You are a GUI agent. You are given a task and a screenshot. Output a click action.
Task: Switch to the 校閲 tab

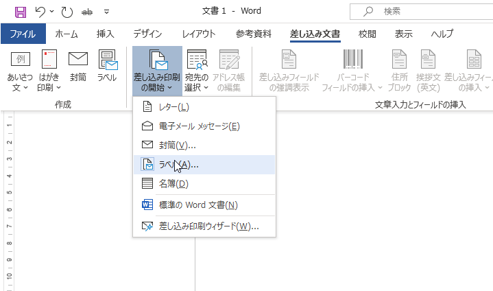[x=368, y=34]
